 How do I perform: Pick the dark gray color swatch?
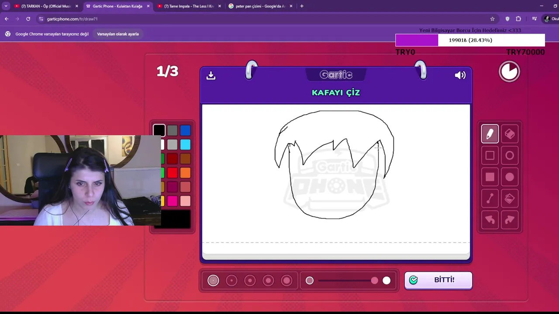[x=173, y=130]
